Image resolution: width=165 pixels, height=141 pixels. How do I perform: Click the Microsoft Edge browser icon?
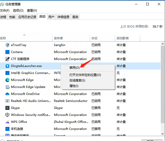tap(7, 80)
